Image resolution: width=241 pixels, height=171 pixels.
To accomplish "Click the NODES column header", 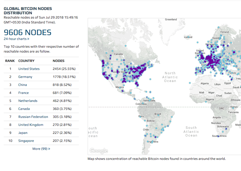I will (x=58, y=61).
